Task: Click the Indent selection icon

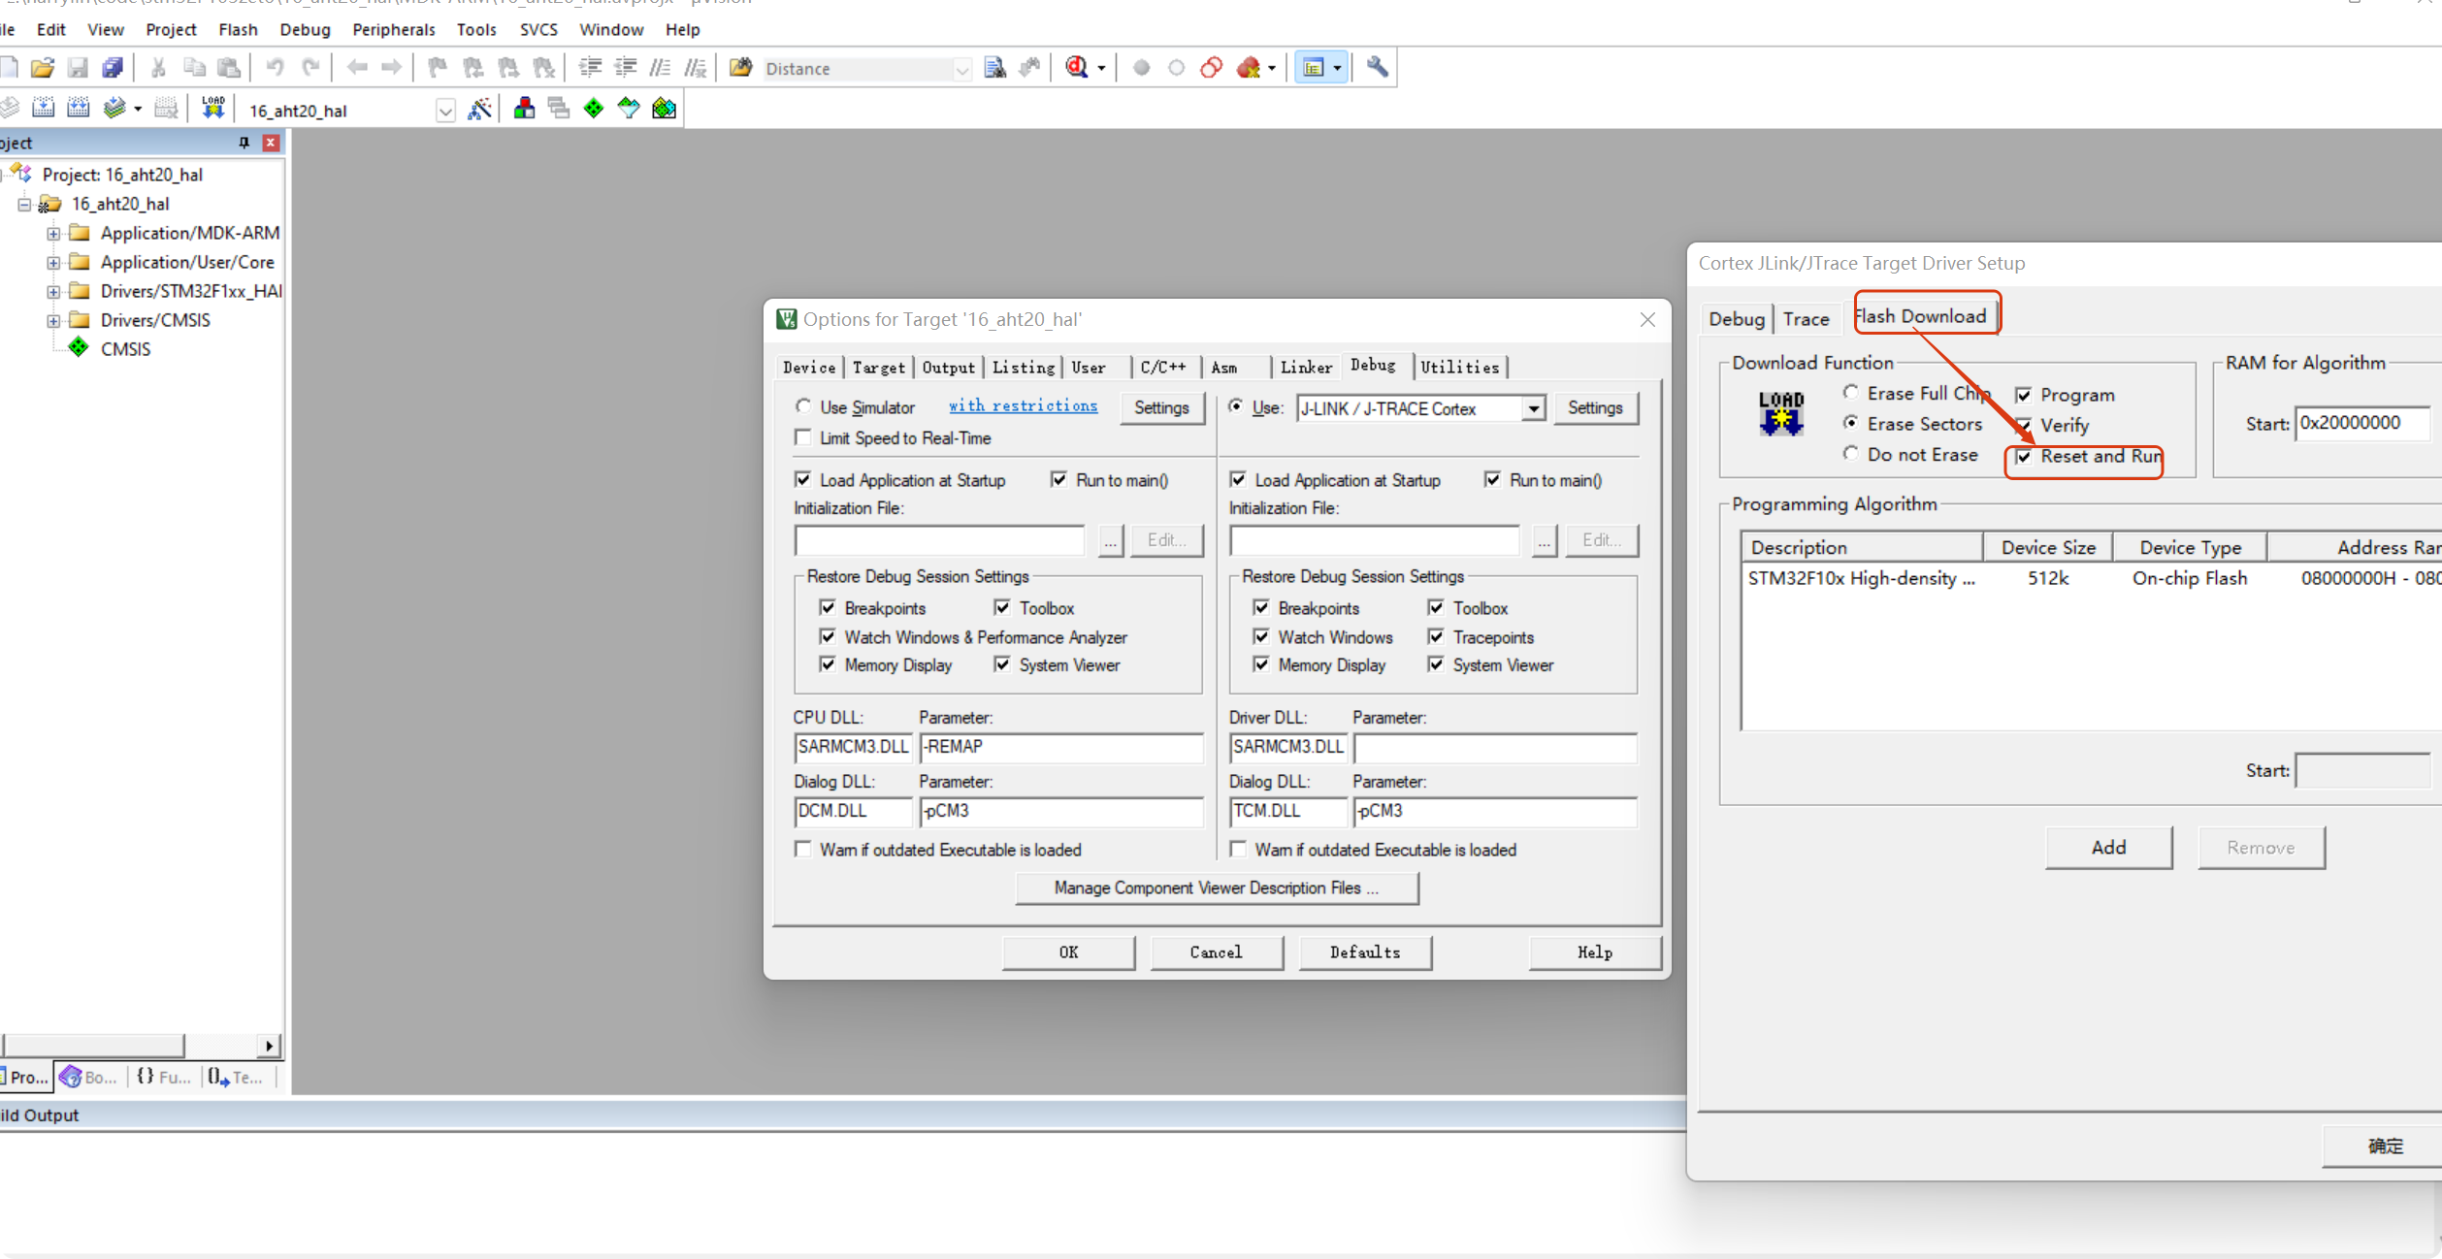Action: (x=590, y=68)
